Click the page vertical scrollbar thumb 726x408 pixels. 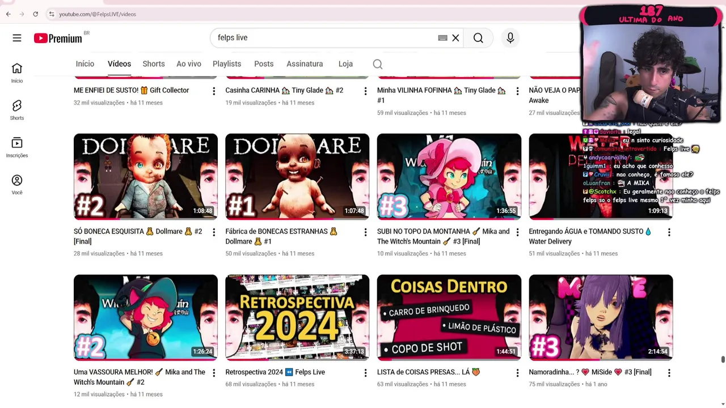coord(723,360)
